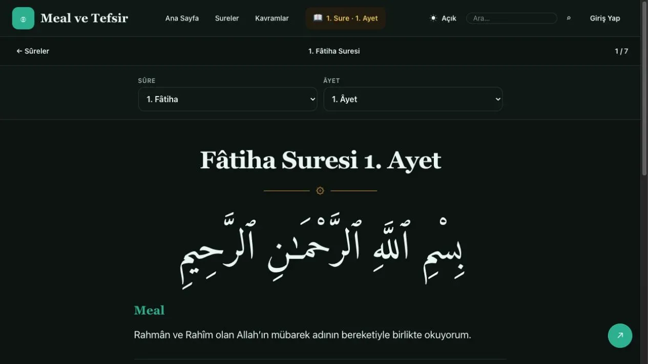Image resolution: width=648 pixels, height=364 pixels.
Task: Click the Giriş Yap login button
Action: 605,18
